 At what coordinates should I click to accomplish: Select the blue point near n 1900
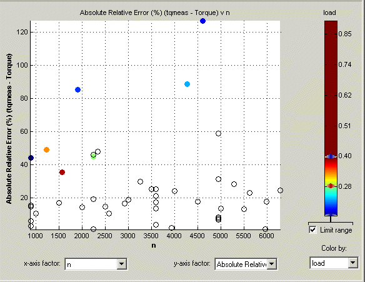coord(77,89)
